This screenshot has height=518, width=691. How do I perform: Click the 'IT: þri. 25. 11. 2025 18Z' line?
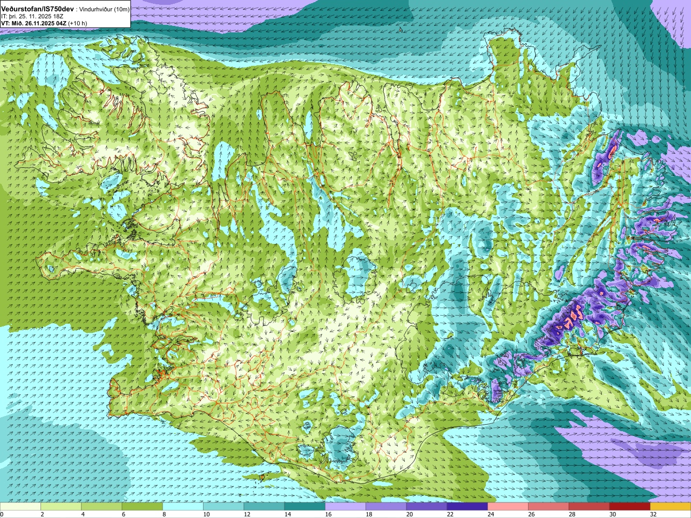pos(32,17)
